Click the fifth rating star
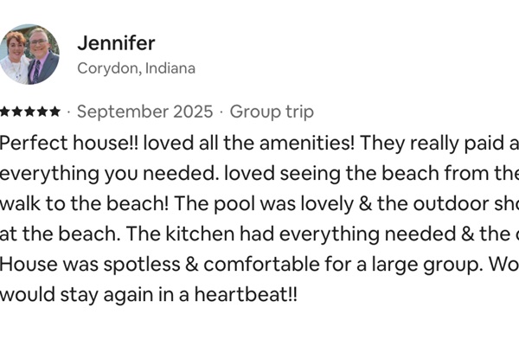The image size is (519, 346). point(54,112)
